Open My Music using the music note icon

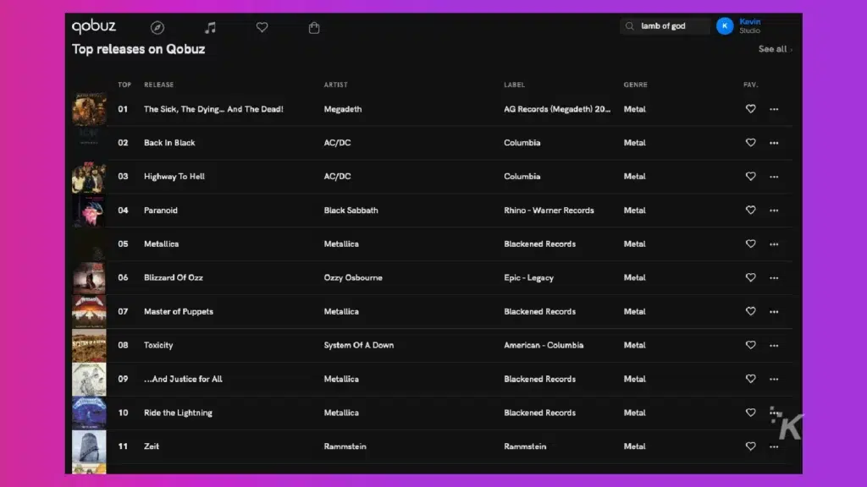click(210, 26)
